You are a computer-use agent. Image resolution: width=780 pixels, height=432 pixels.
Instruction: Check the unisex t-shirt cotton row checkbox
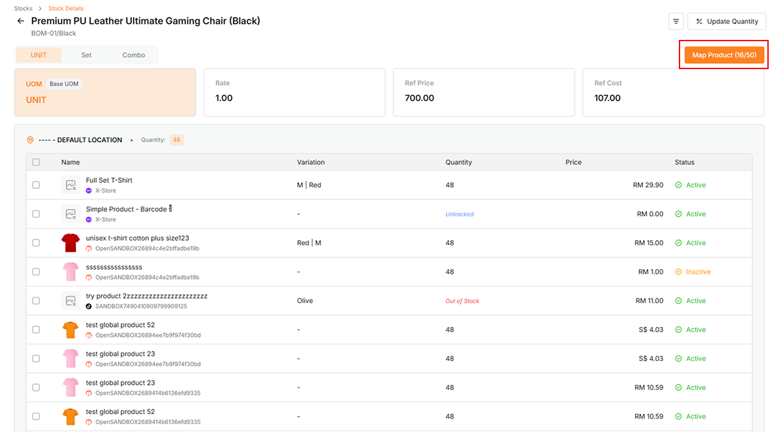(x=36, y=243)
